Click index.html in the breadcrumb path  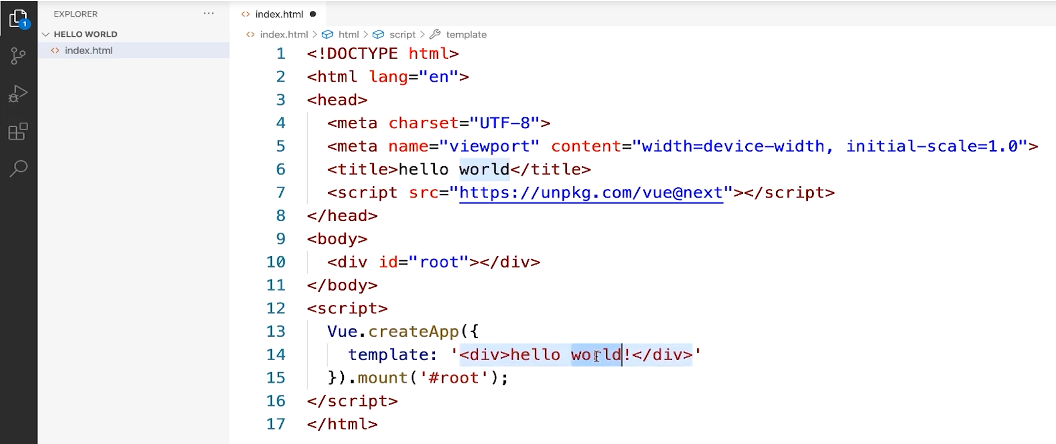point(284,34)
